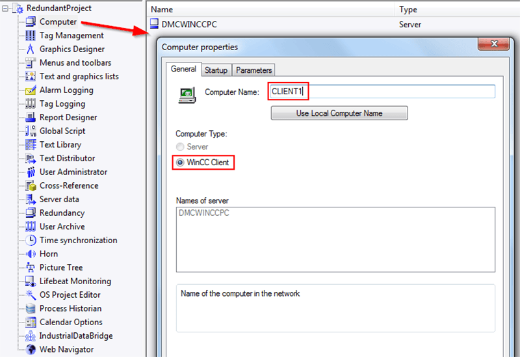Select Alarm Logging tree entry
Screen dimensions: 520x357
coord(66,90)
